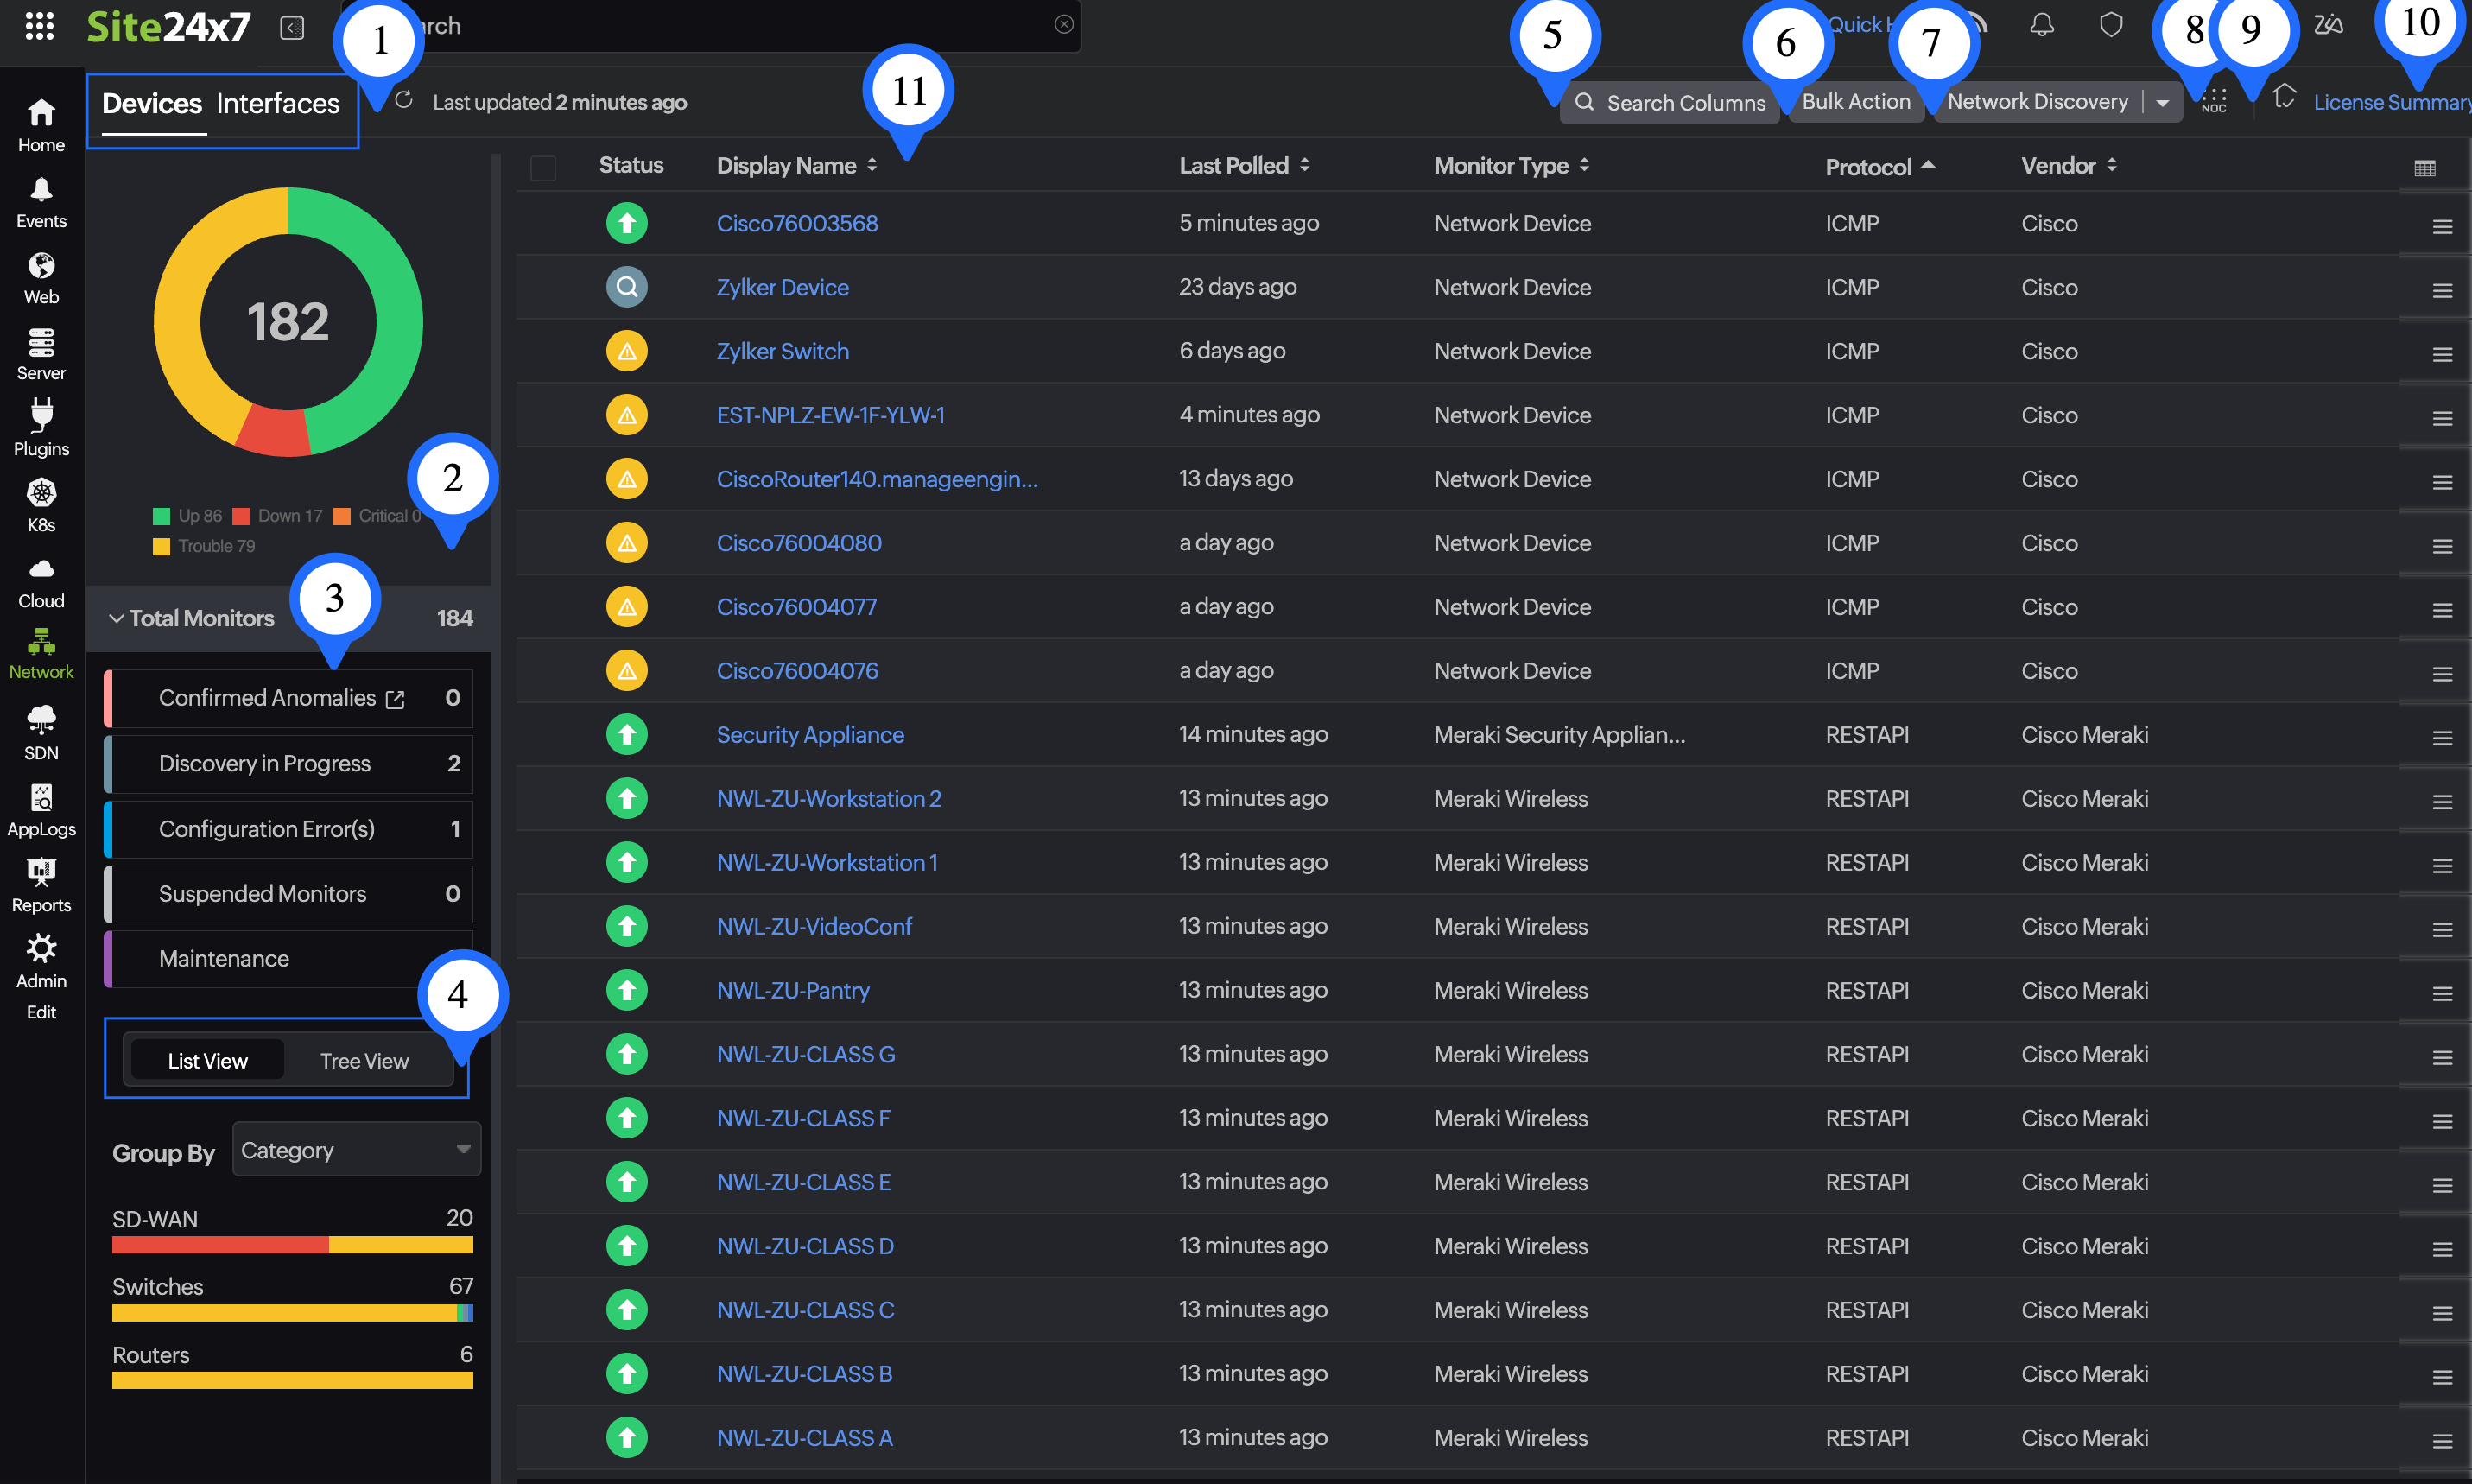This screenshot has width=2472, height=1484.
Task: Click the refresh icon beside Last updated
Action: click(404, 101)
